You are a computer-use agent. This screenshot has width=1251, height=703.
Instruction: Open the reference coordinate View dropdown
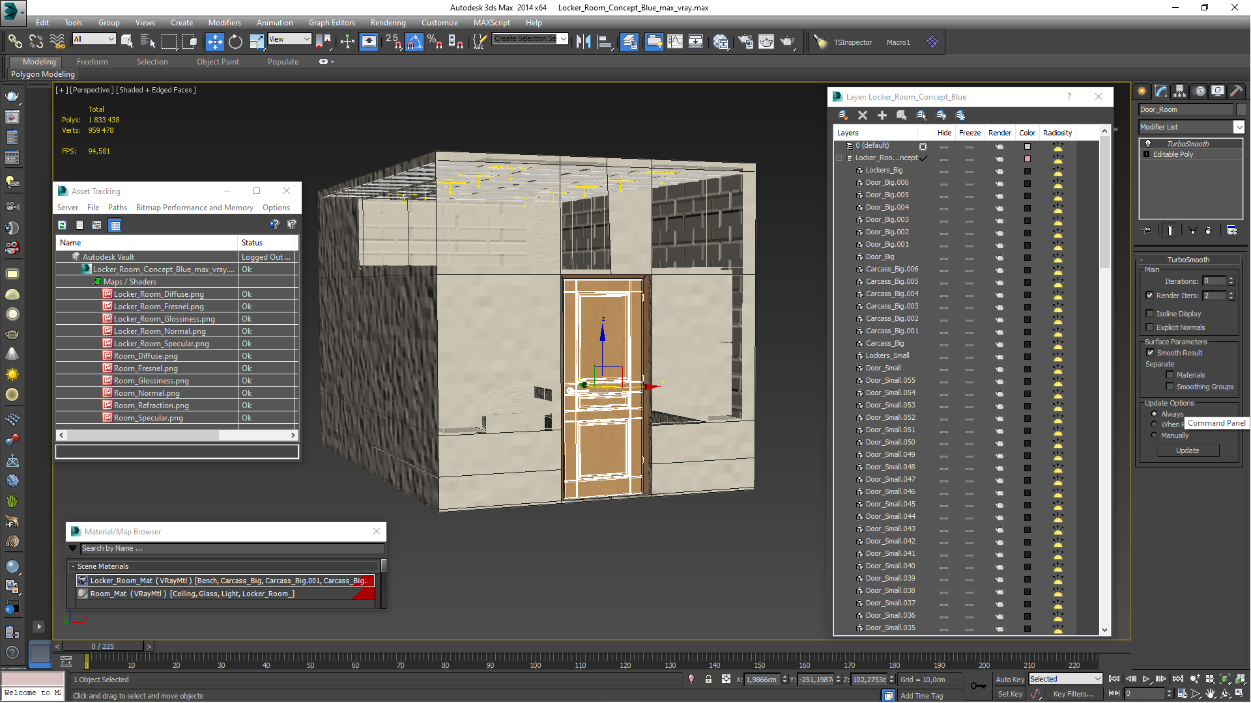289,39
